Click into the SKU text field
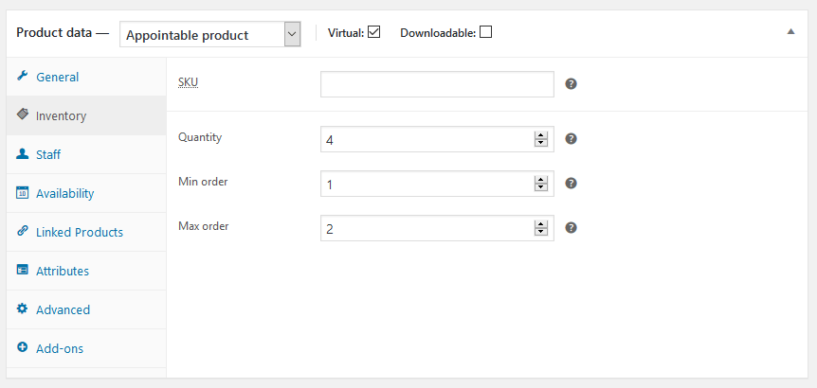The height and width of the screenshot is (388, 817). [x=437, y=84]
